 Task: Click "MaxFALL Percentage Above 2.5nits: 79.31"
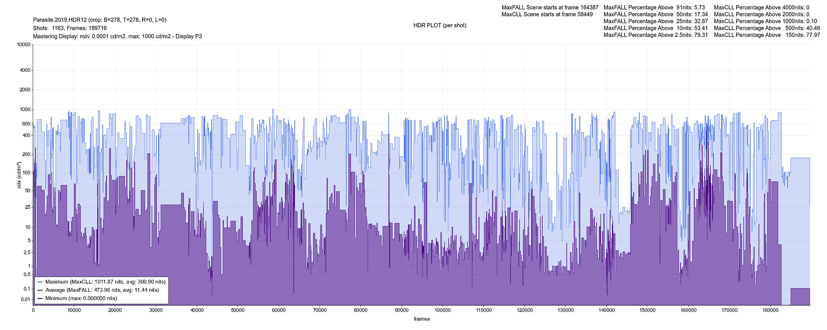tap(656, 35)
